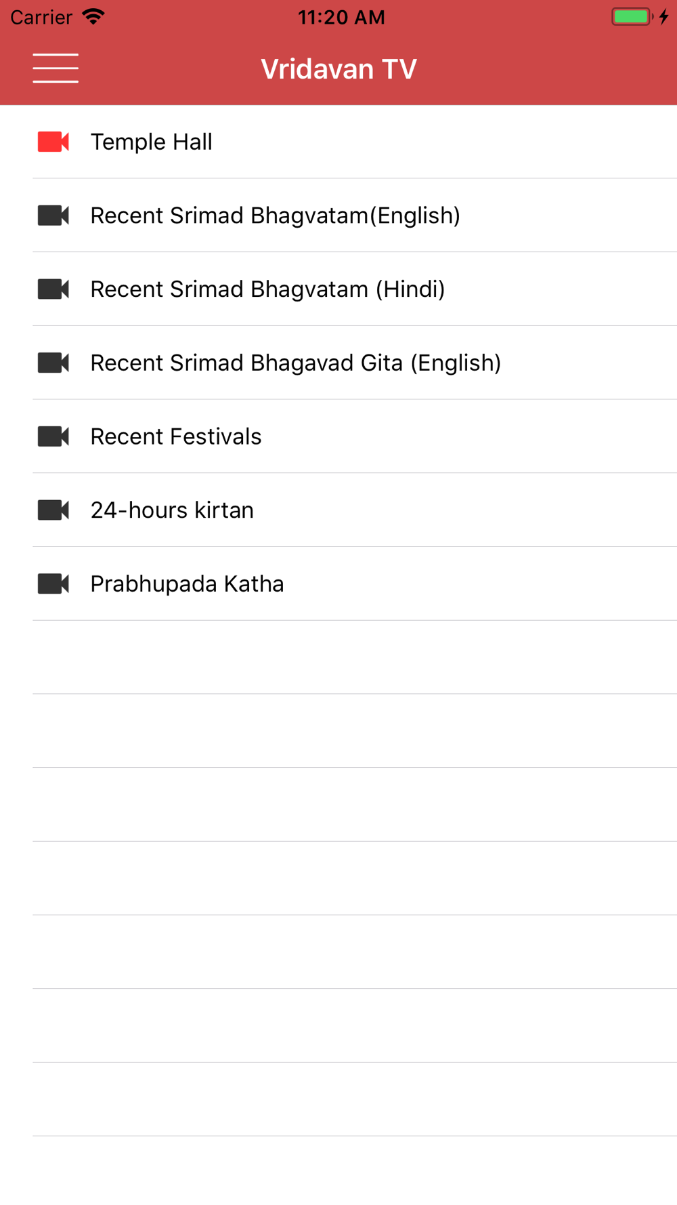The image size is (677, 1205).
Task: Tap the battery indicator in status bar
Action: pyautogui.click(x=632, y=17)
